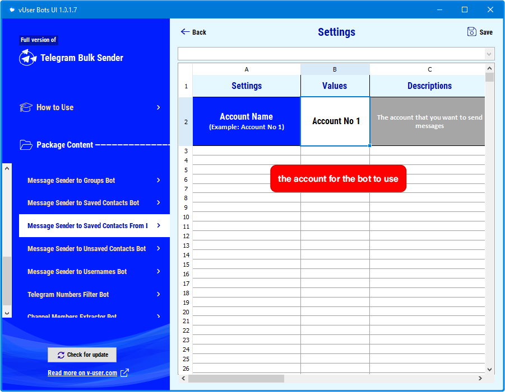
Task: Click the graduation cap How to Use icon
Action: point(26,107)
